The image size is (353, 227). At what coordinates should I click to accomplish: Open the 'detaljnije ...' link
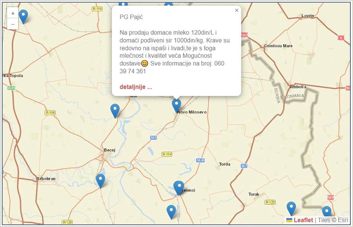click(136, 87)
